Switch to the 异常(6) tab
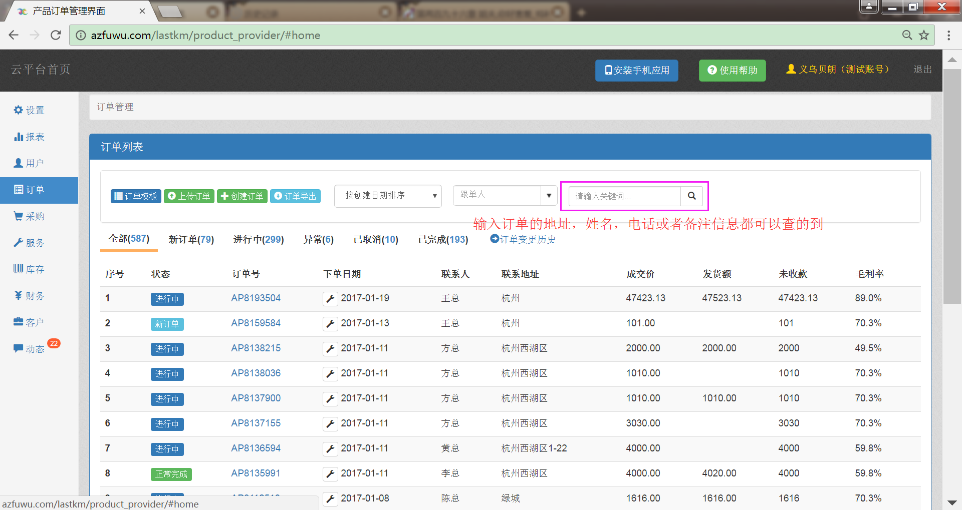This screenshot has width=962, height=510. coord(319,240)
